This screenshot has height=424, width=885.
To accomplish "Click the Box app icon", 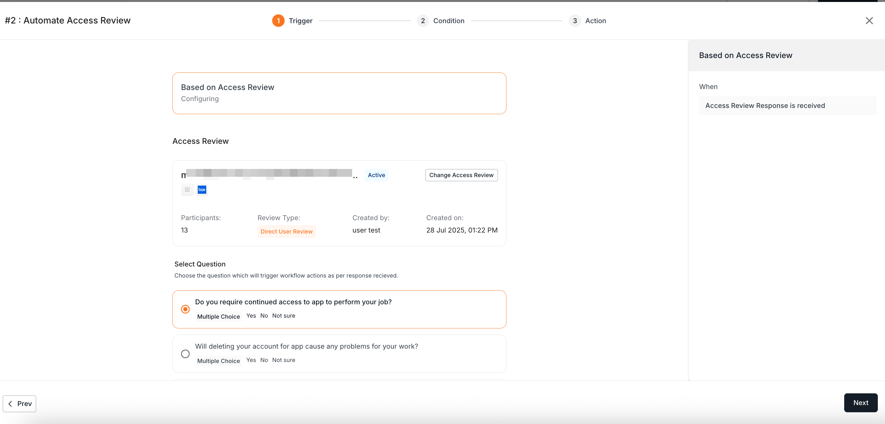I will 202,189.
